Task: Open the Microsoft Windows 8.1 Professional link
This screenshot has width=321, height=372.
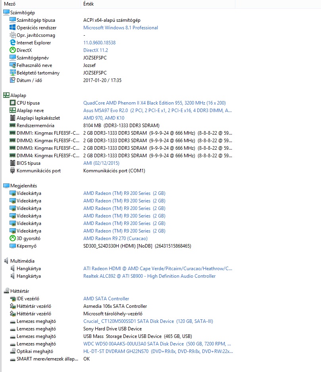Action: coord(121,27)
